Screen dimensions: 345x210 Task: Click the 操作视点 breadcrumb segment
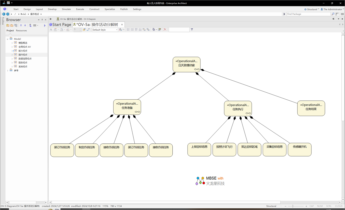[35, 14]
